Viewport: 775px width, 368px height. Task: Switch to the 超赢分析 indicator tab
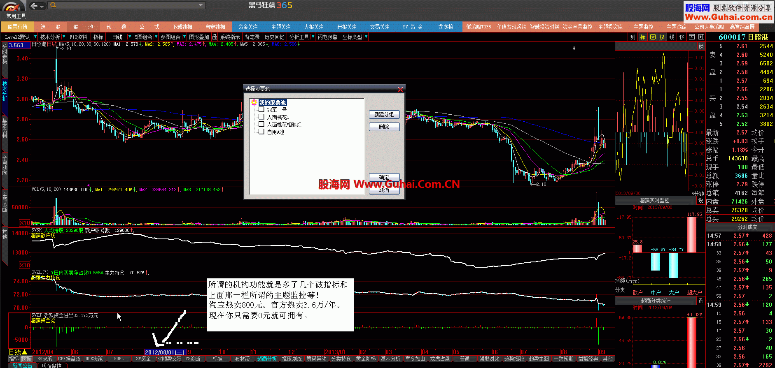tap(267, 359)
